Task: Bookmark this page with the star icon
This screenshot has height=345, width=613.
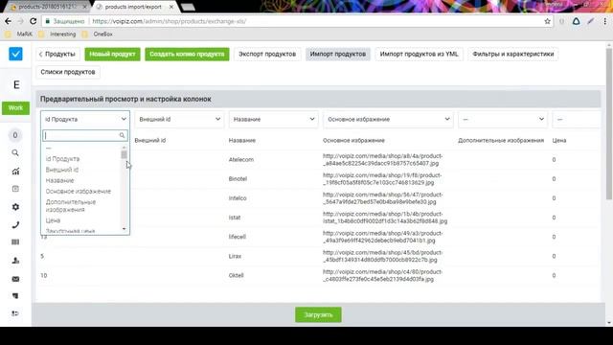Action: pyautogui.click(x=547, y=21)
